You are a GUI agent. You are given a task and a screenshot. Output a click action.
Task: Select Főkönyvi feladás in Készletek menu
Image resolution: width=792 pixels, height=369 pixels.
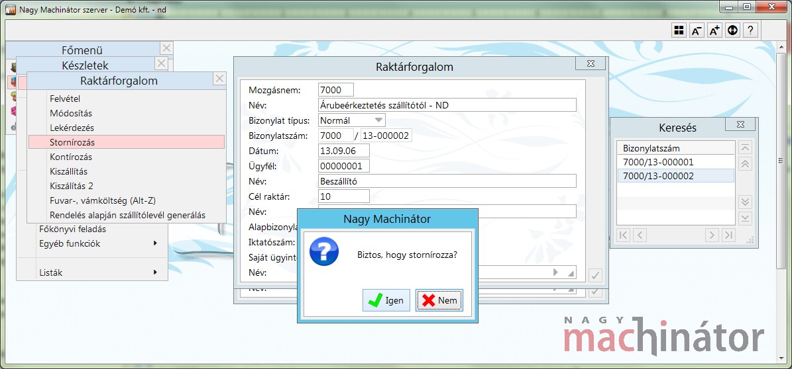pos(72,229)
